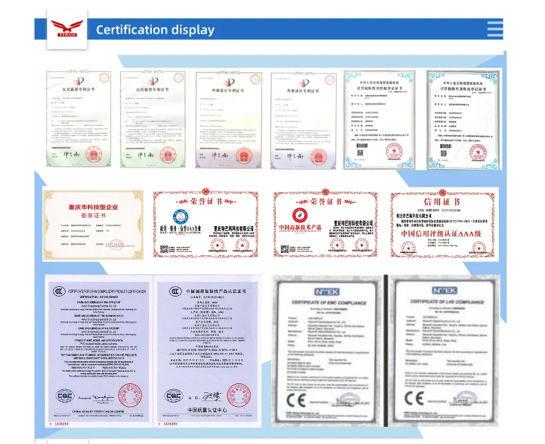Open the second blue-bordered software copyright certificate
The height and width of the screenshot is (444, 545).
coord(464,120)
